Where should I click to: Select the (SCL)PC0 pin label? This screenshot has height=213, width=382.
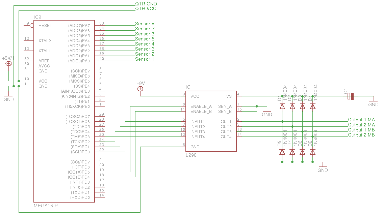(80, 152)
